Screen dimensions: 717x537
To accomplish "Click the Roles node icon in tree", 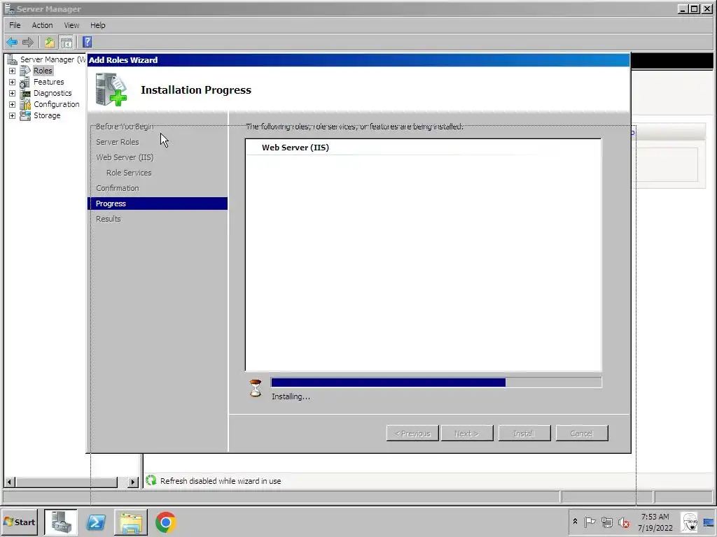I will (x=25, y=71).
